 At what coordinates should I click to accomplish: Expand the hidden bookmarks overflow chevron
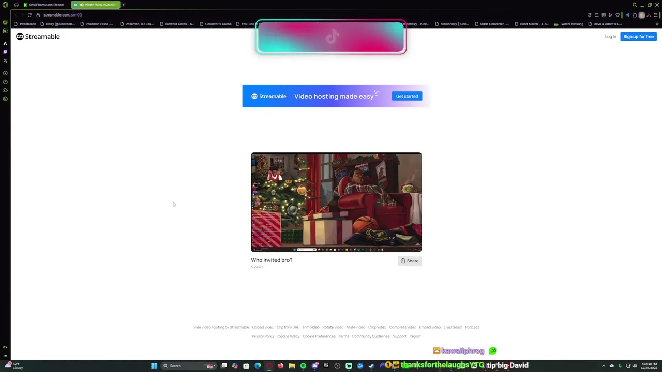(657, 24)
